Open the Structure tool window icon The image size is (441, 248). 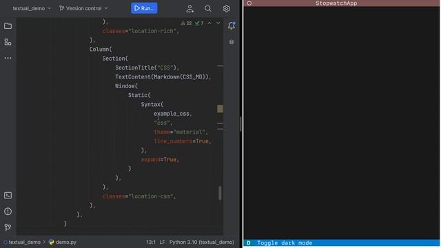(x=8, y=42)
